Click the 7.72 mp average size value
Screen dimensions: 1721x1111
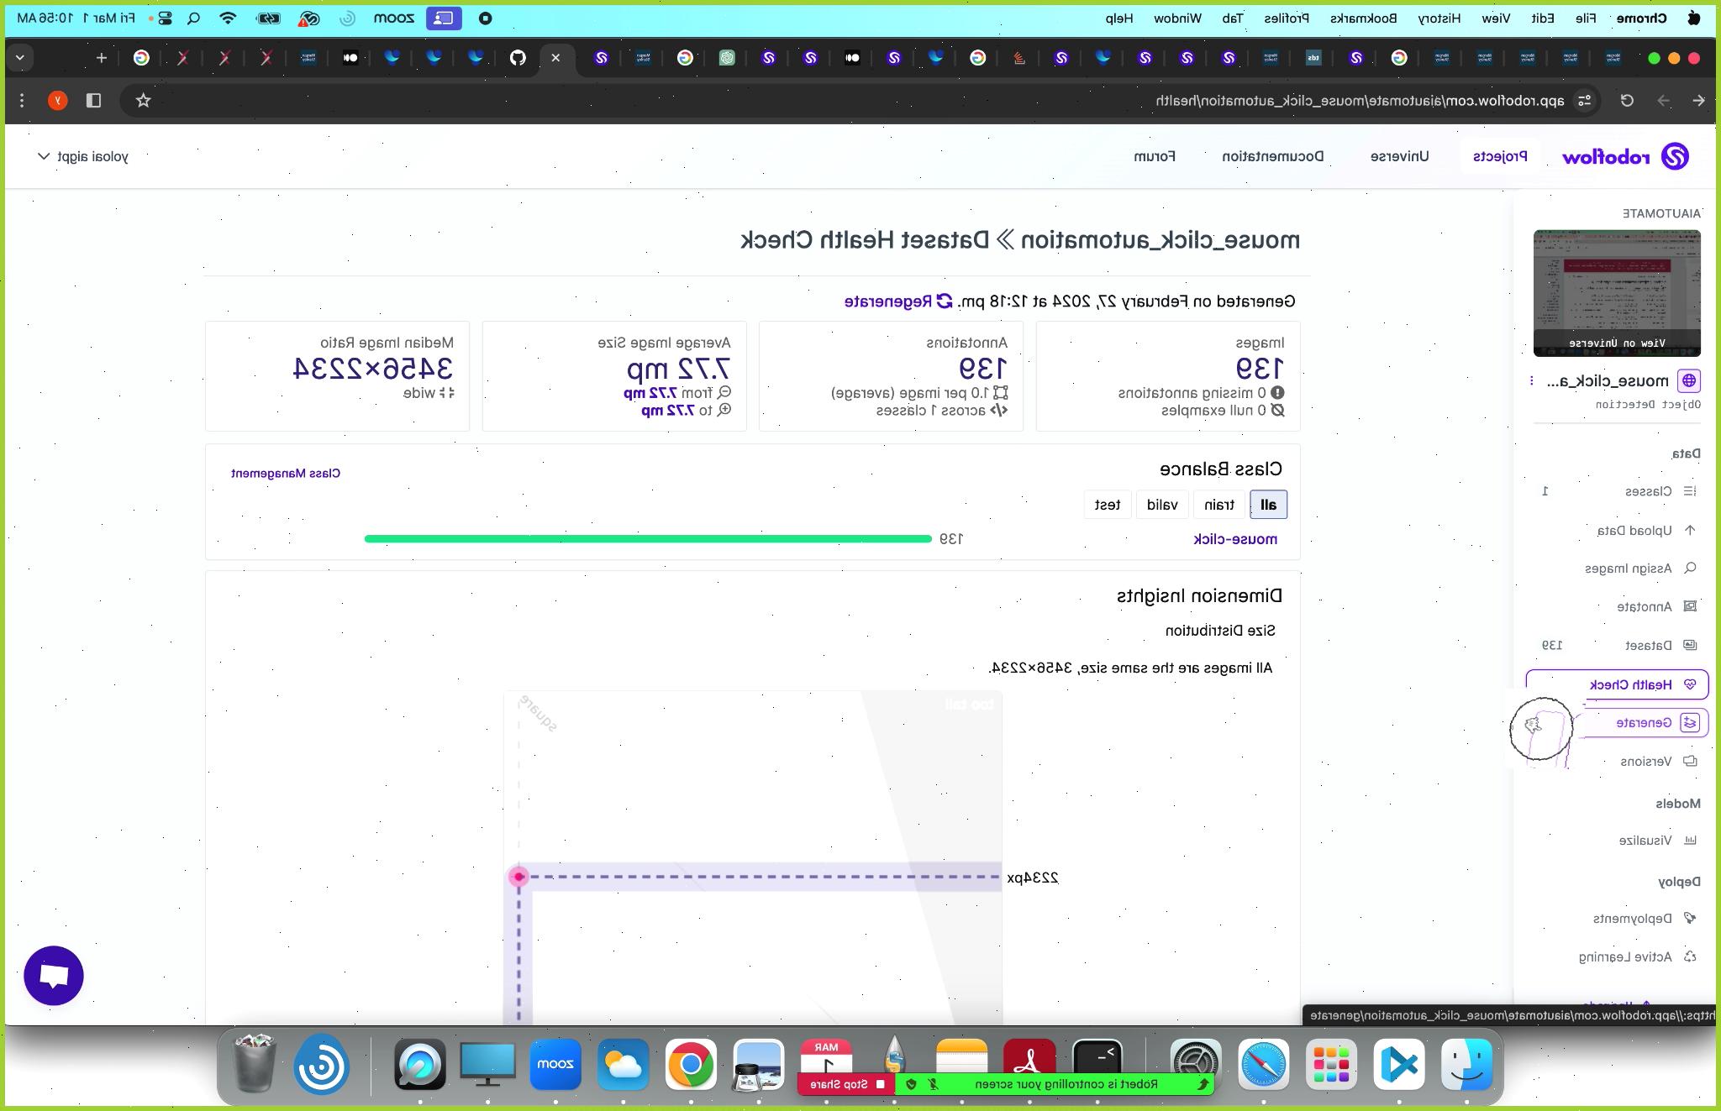click(679, 368)
